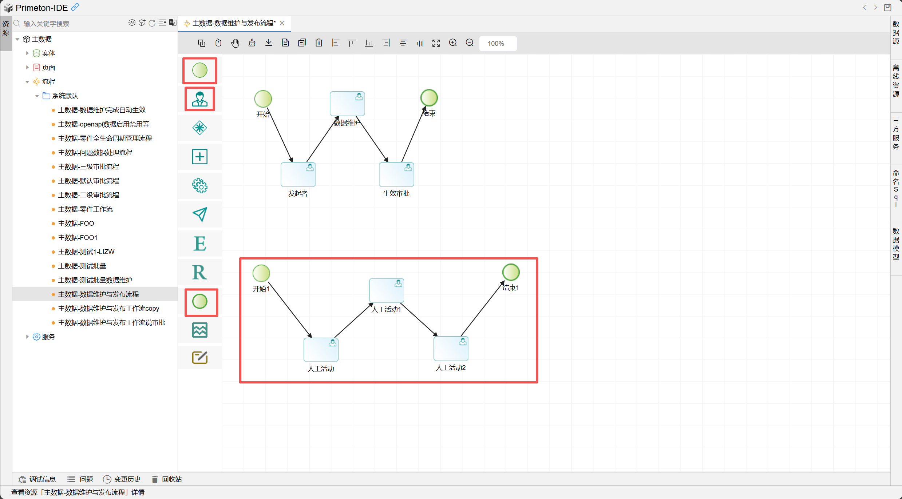Click the align left toolbar icon
The width and height of the screenshot is (902, 499).
(x=335, y=43)
